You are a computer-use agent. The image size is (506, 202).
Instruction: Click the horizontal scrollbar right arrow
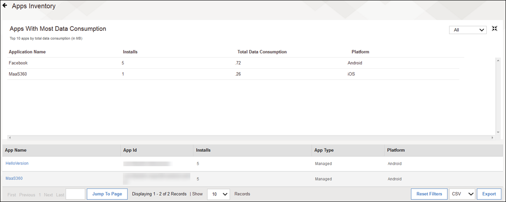pyautogui.click(x=492, y=138)
